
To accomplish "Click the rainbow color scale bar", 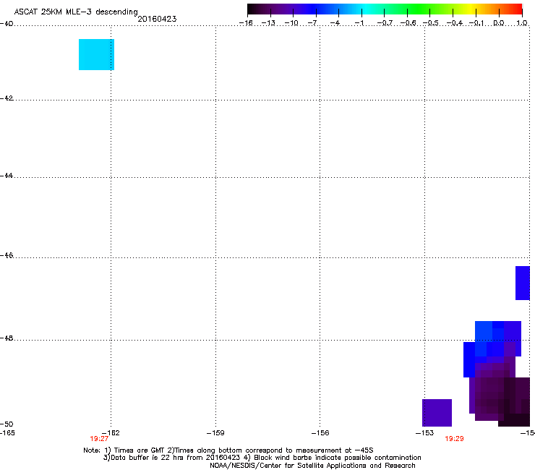I will 385,9.
